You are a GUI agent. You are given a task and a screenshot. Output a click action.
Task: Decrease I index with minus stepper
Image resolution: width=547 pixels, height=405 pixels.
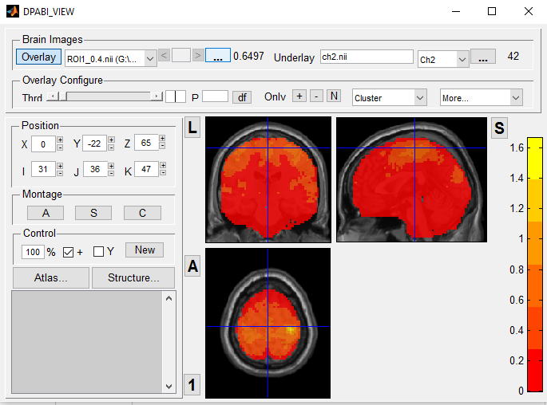[x=60, y=173]
